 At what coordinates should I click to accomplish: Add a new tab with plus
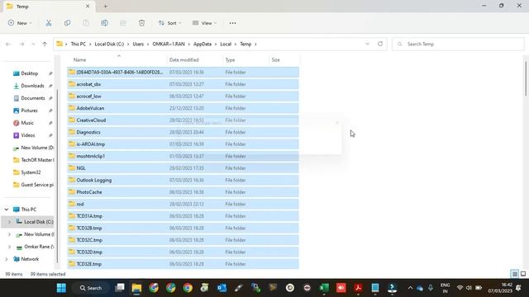coord(105,6)
